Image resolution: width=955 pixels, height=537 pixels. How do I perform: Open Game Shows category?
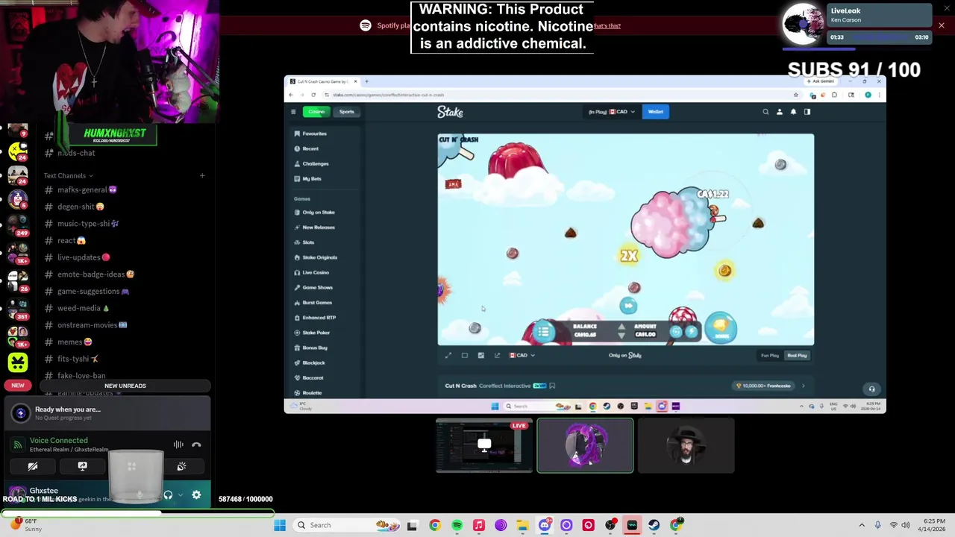(314, 287)
